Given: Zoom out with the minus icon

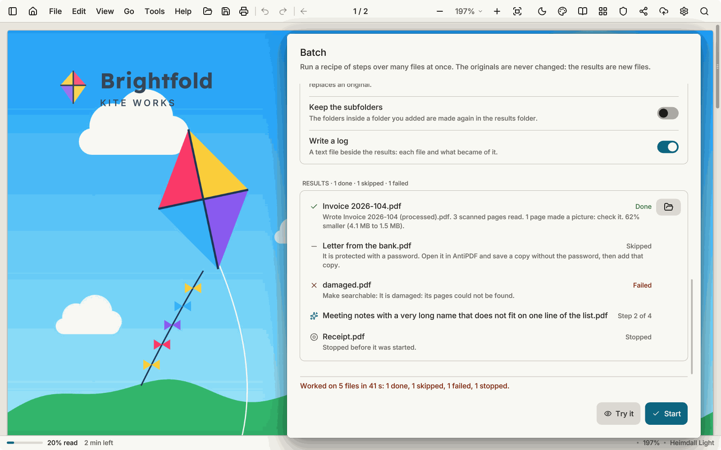Looking at the screenshot, I should pyautogui.click(x=440, y=11).
